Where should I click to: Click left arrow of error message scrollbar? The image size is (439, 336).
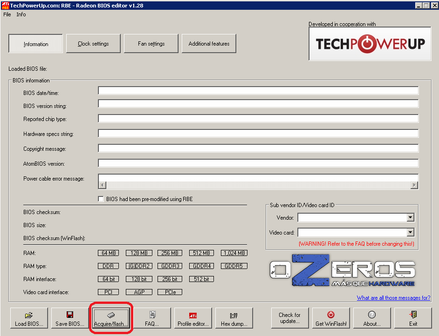point(103,185)
